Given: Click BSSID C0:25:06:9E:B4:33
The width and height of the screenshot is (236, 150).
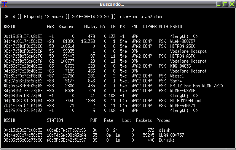Looking at the screenshot, I should pos(23,111).
